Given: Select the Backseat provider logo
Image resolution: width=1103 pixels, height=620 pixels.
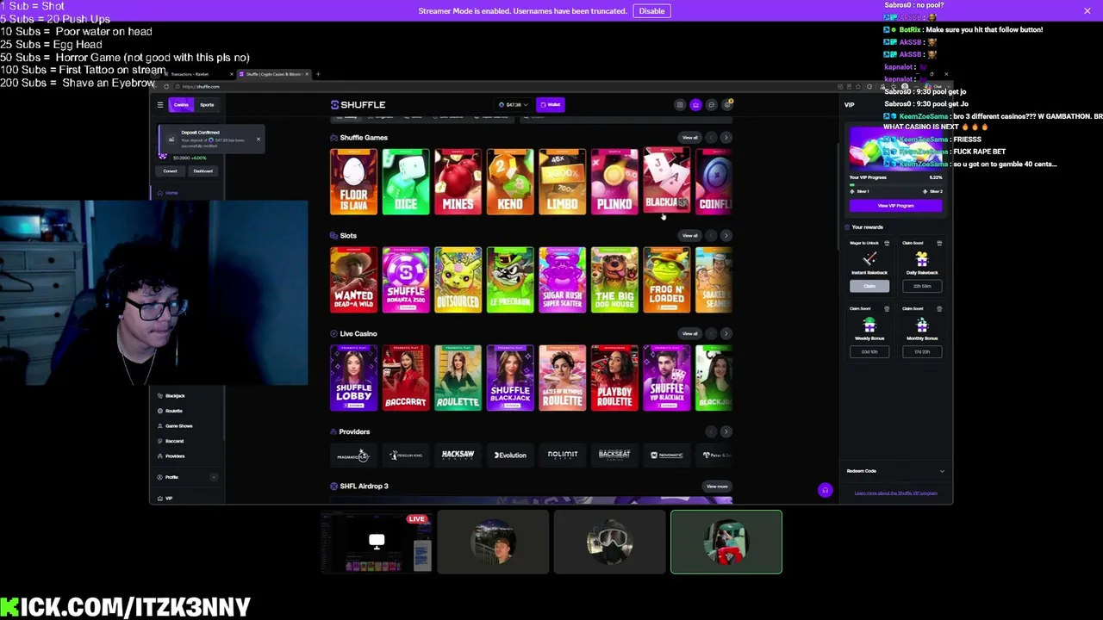Looking at the screenshot, I should click(x=614, y=455).
